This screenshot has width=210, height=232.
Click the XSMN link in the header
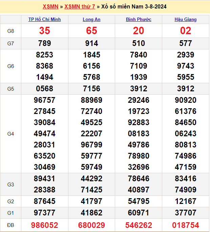[50, 7]
